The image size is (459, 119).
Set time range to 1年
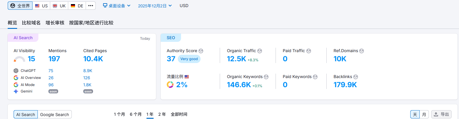point(150,114)
